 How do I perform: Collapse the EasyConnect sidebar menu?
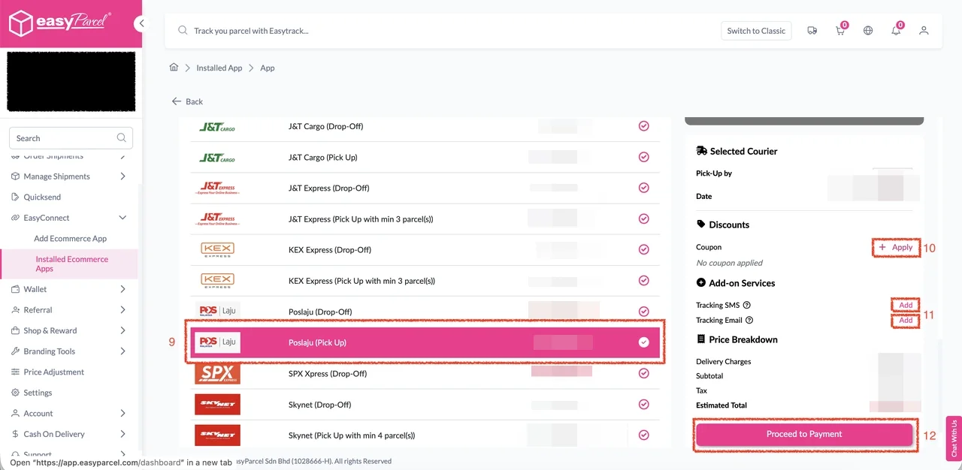click(123, 217)
